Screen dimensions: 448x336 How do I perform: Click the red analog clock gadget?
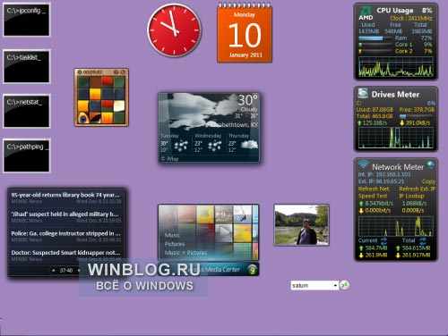174,30
